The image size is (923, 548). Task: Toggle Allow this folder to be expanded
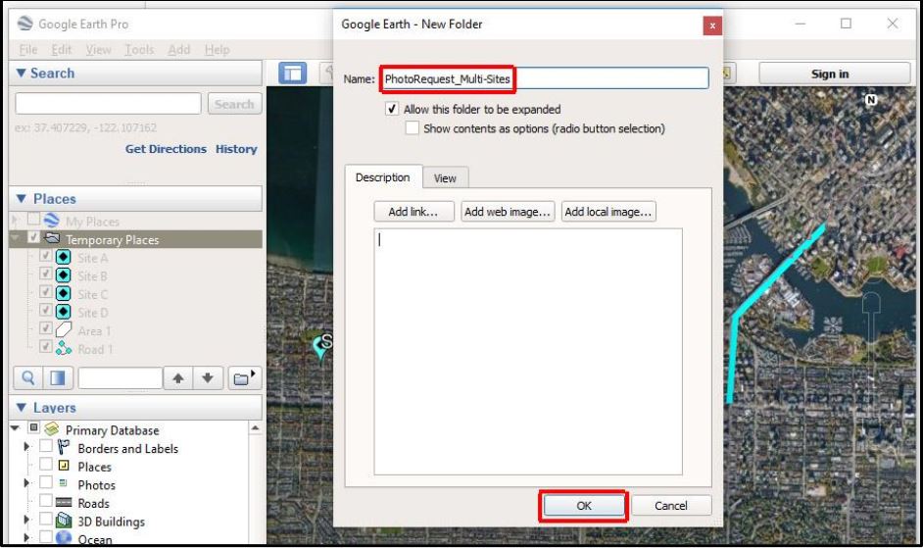pyautogui.click(x=392, y=109)
